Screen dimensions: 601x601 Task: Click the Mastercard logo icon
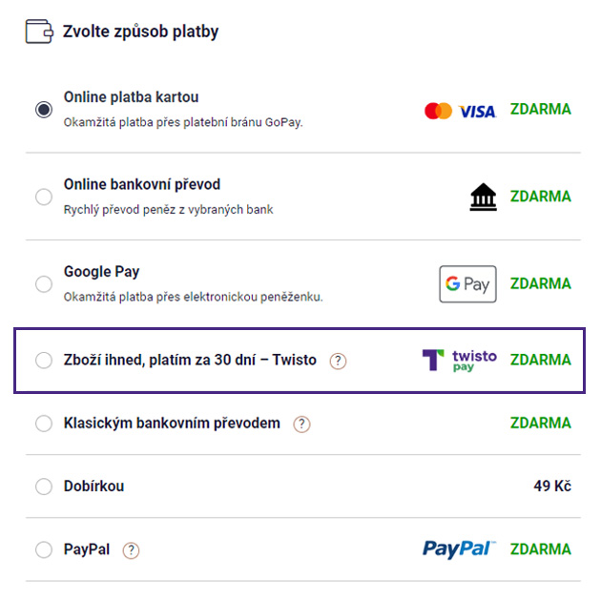[x=438, y=111]
